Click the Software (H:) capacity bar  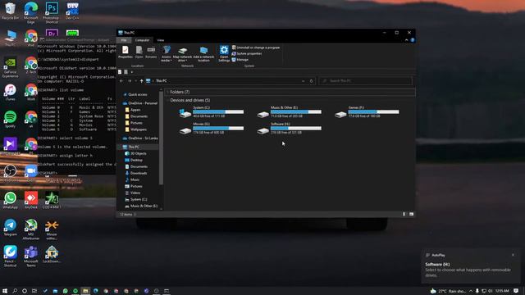pyautogui.click(x=296, y=129)
